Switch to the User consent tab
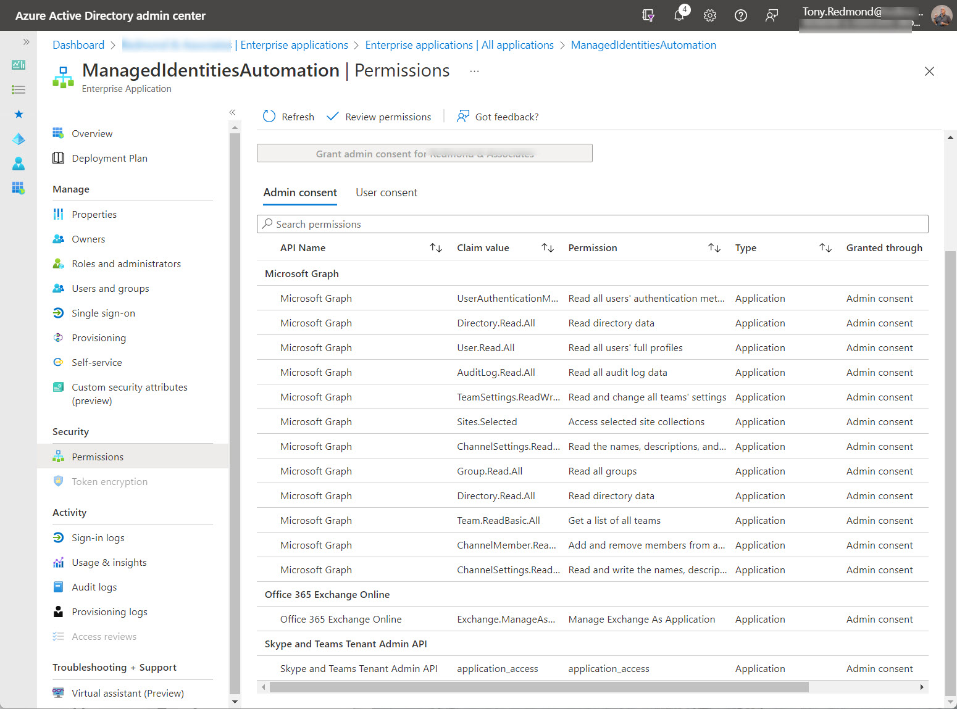 click(x=387, y=192)
